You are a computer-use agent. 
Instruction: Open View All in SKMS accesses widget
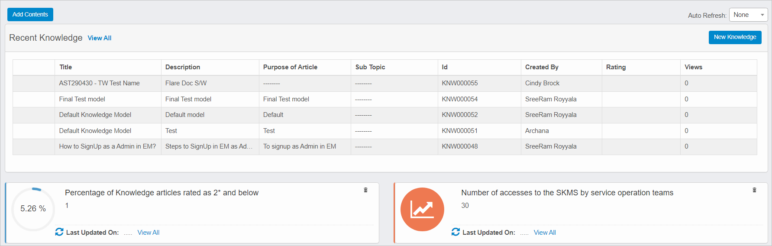coord(544,233)
